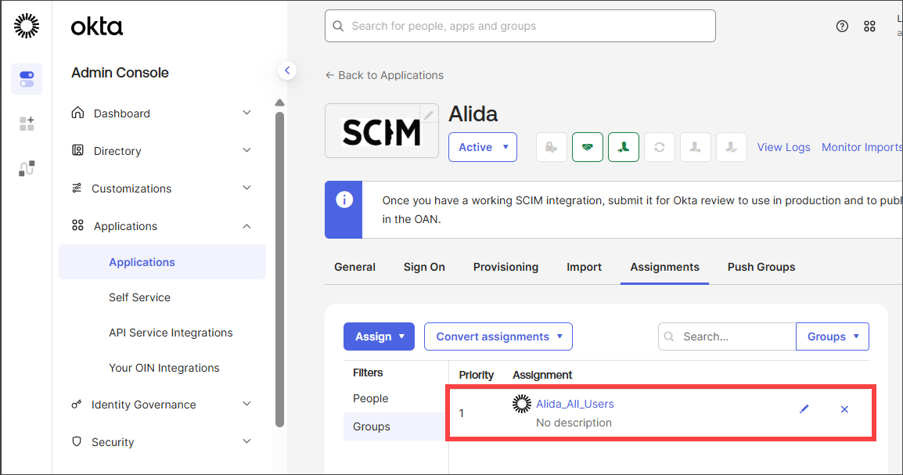Select Applications submenu item
This screenshot has height=475, width=903.
click(163, 262)
